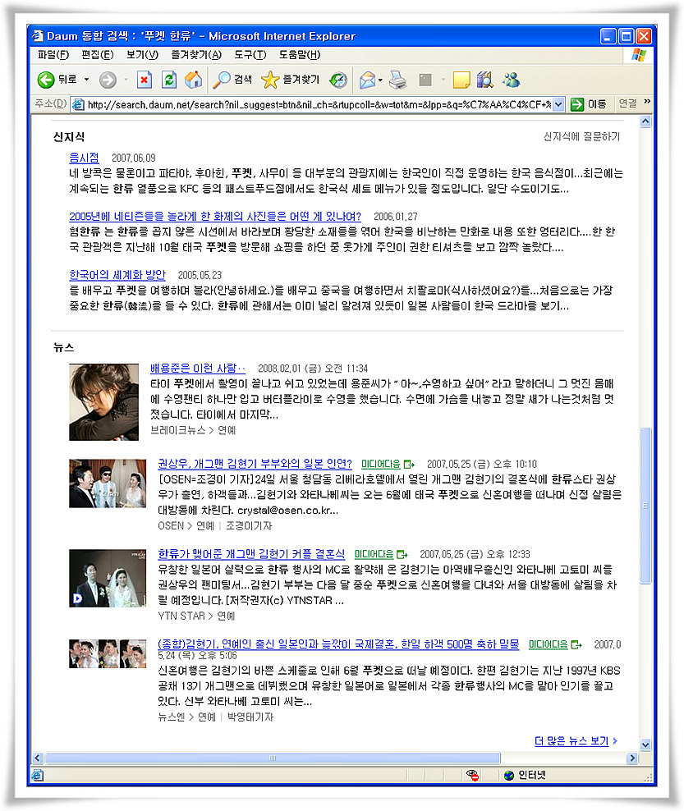Click 미디어다음 label on (종합)김현기 article
This screenshot has width=684, height=811.
[x=548, y=645]
